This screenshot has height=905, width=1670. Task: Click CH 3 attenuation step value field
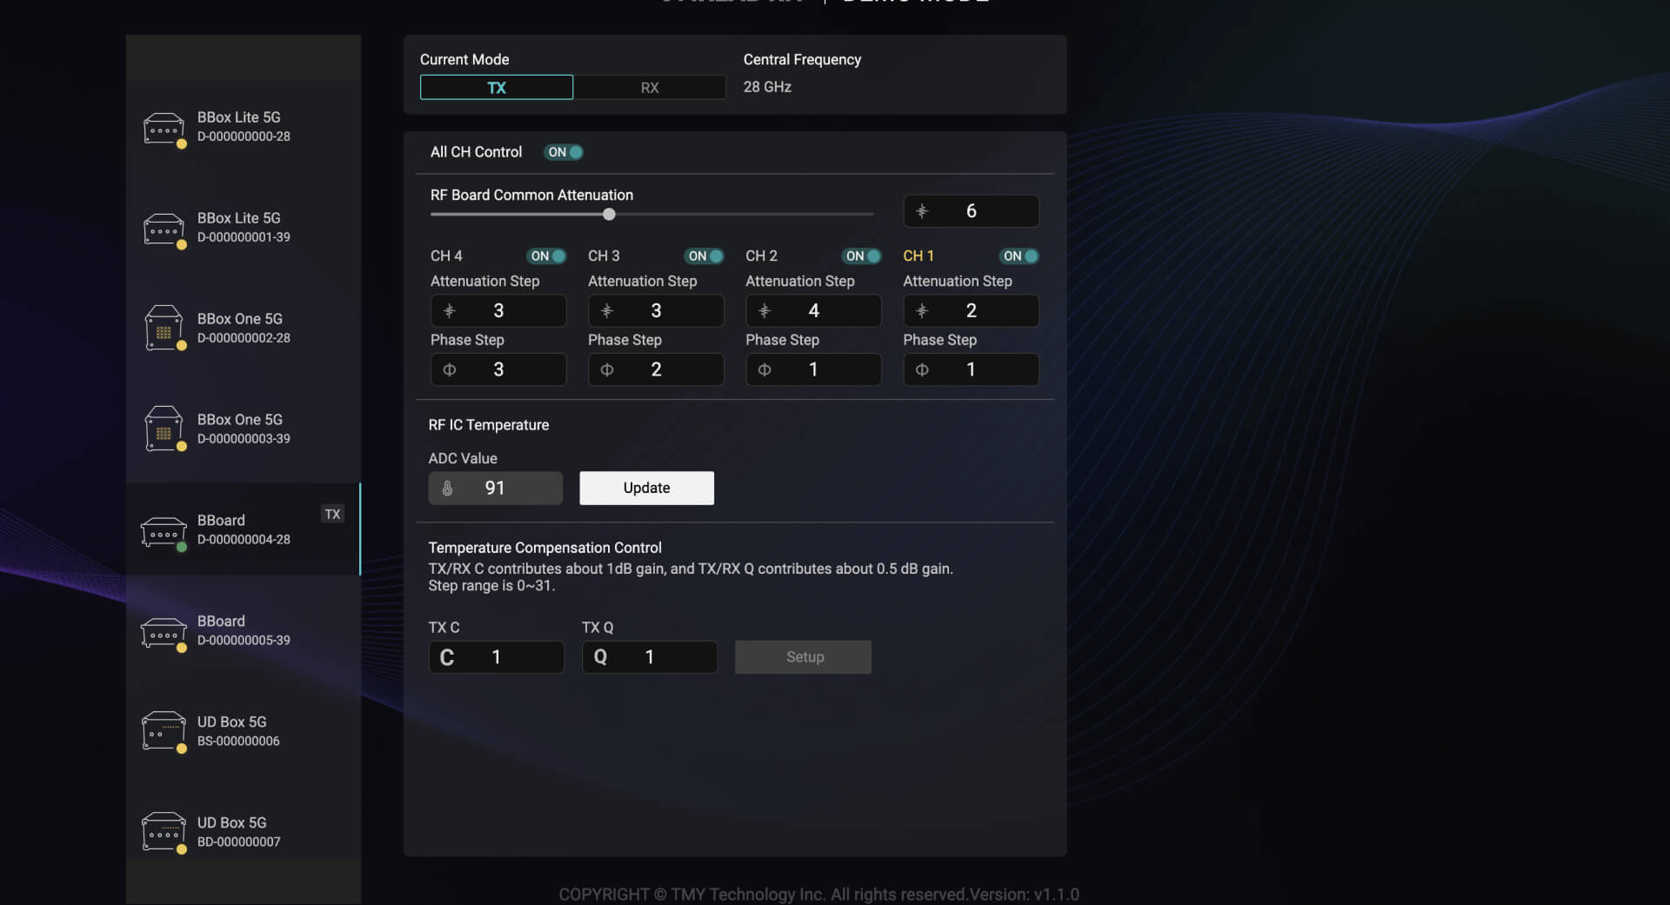point(656,310)
